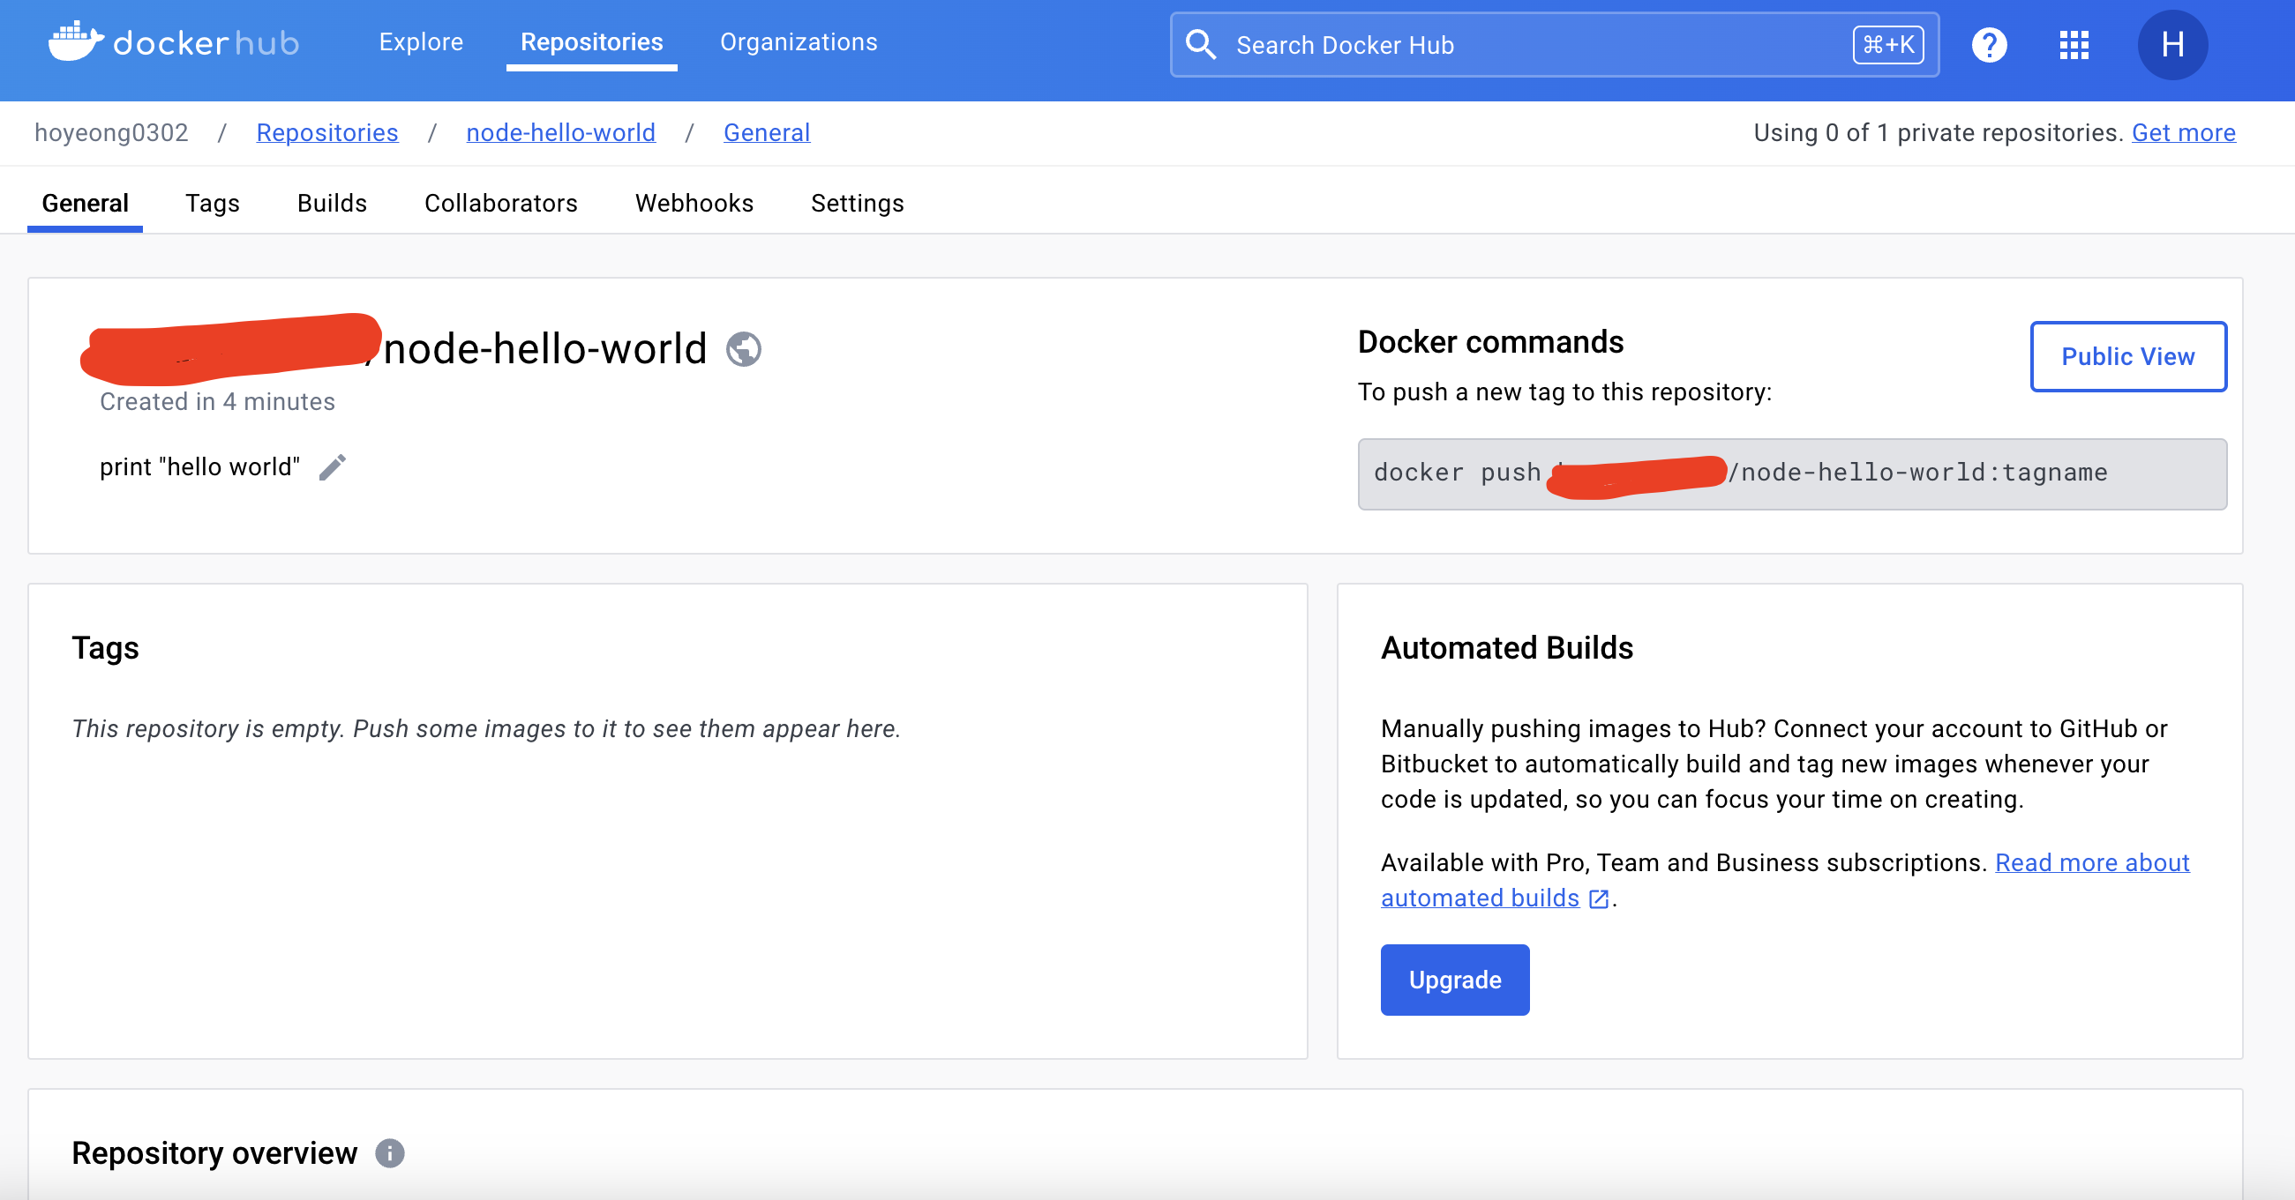The height and width of the screenshot is (1200, 2295).
Task: Open Explore in top navigation
Action: tap(421, 41)
